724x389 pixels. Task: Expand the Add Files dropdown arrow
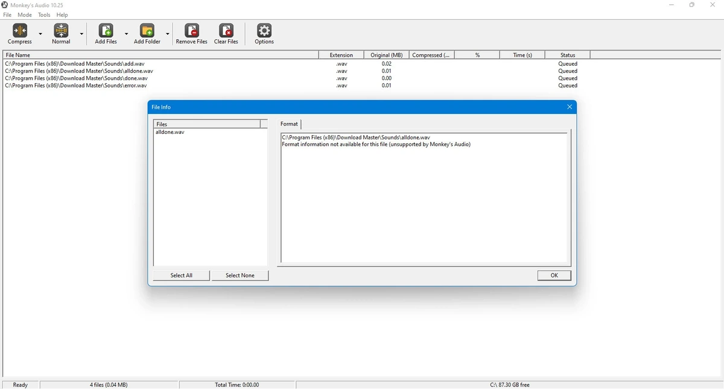(126, 34)
